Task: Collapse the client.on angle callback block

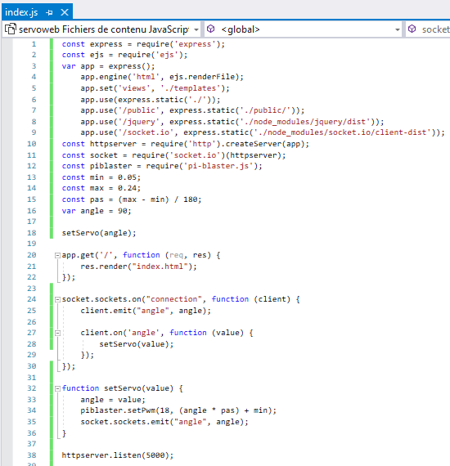Action: [x=57, y=334]
